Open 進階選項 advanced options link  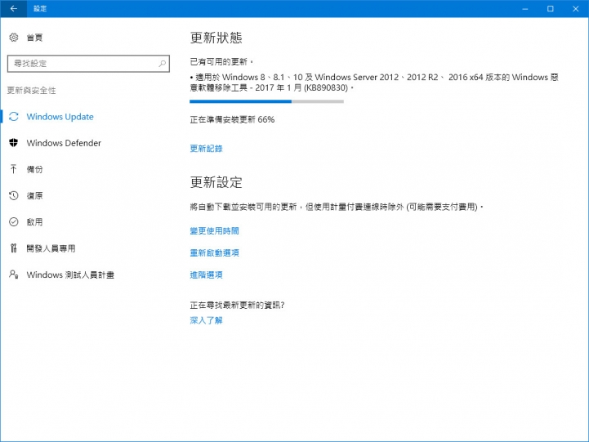(206, 275)
